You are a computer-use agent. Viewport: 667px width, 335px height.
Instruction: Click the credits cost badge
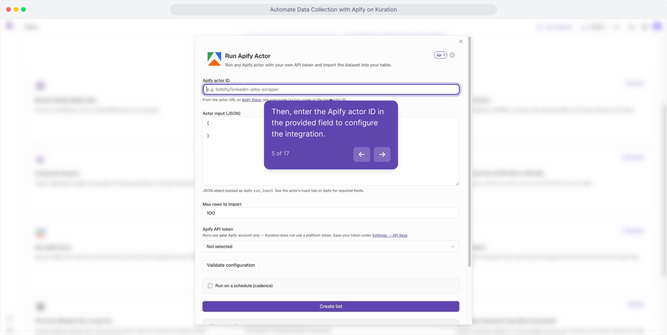coord(440,55)
